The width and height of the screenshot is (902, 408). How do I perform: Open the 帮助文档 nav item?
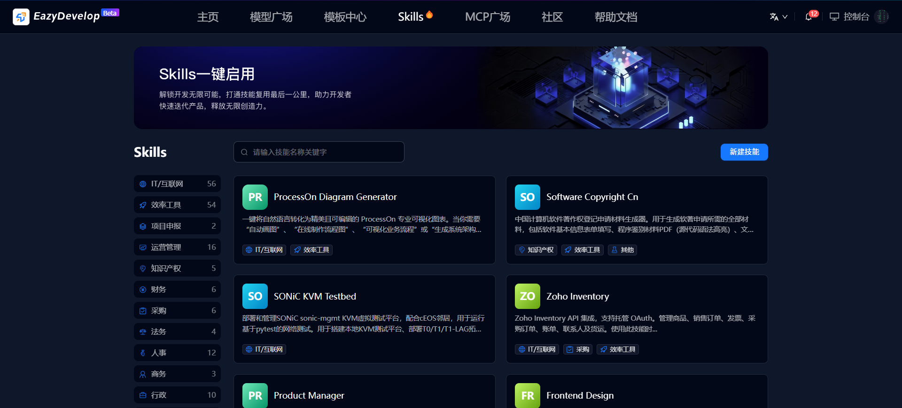(616, 17)
